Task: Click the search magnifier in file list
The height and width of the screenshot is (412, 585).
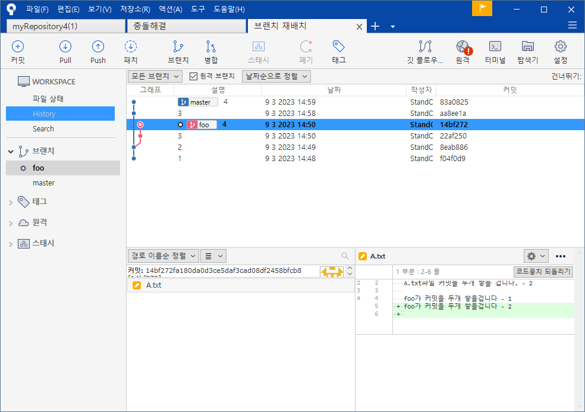Action: pos(345,256)
